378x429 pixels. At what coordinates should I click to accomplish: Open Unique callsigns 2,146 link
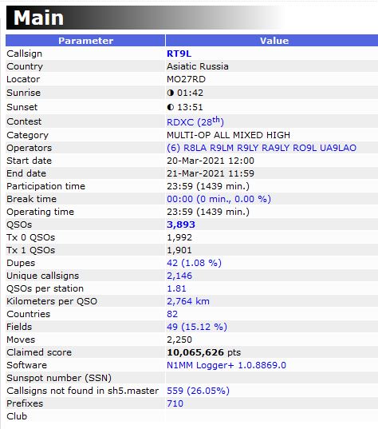tap(179, 276)
